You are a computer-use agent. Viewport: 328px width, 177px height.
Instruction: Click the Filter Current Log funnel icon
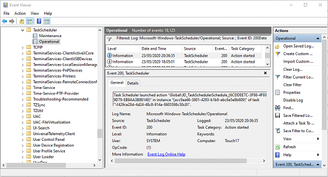pyautogui.click(x=277, y=77)
